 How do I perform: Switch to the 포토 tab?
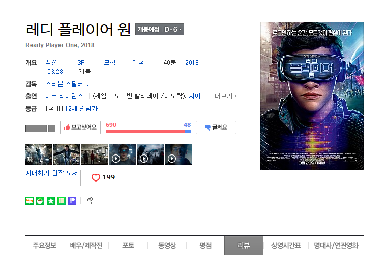pyautogui.click(x=128, y=245)
